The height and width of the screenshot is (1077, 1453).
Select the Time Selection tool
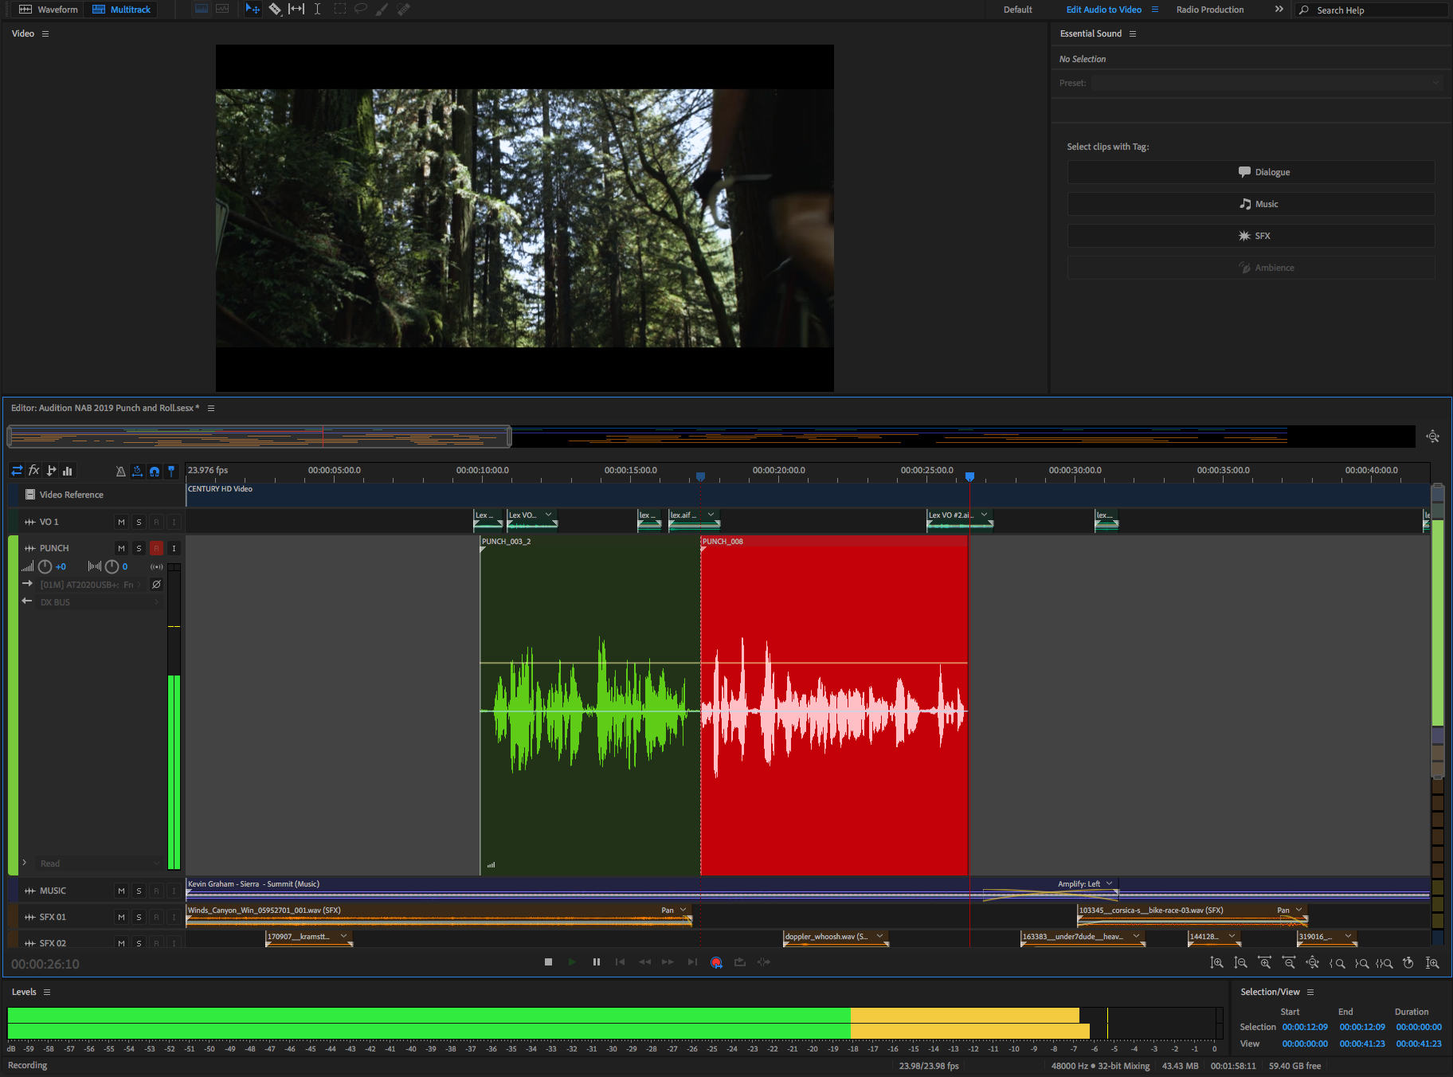[x=317, y=10]
